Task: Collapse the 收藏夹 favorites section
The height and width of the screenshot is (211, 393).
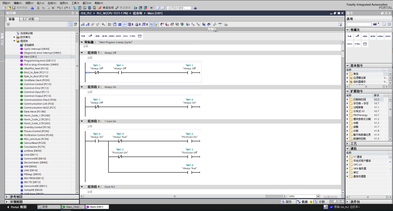Action: point(348,30)
